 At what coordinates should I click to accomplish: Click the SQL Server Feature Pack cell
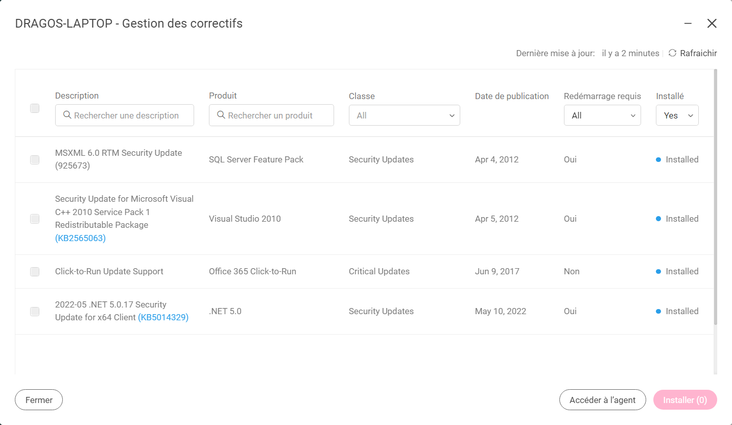coord(256,159)
